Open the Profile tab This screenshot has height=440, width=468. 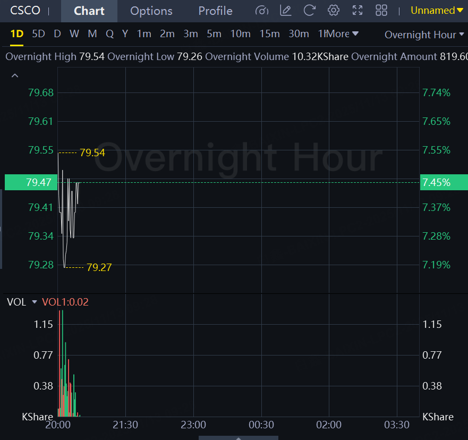215,11
